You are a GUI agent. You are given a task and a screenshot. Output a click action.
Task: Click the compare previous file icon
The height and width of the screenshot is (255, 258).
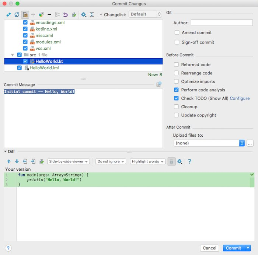[25, 161]
